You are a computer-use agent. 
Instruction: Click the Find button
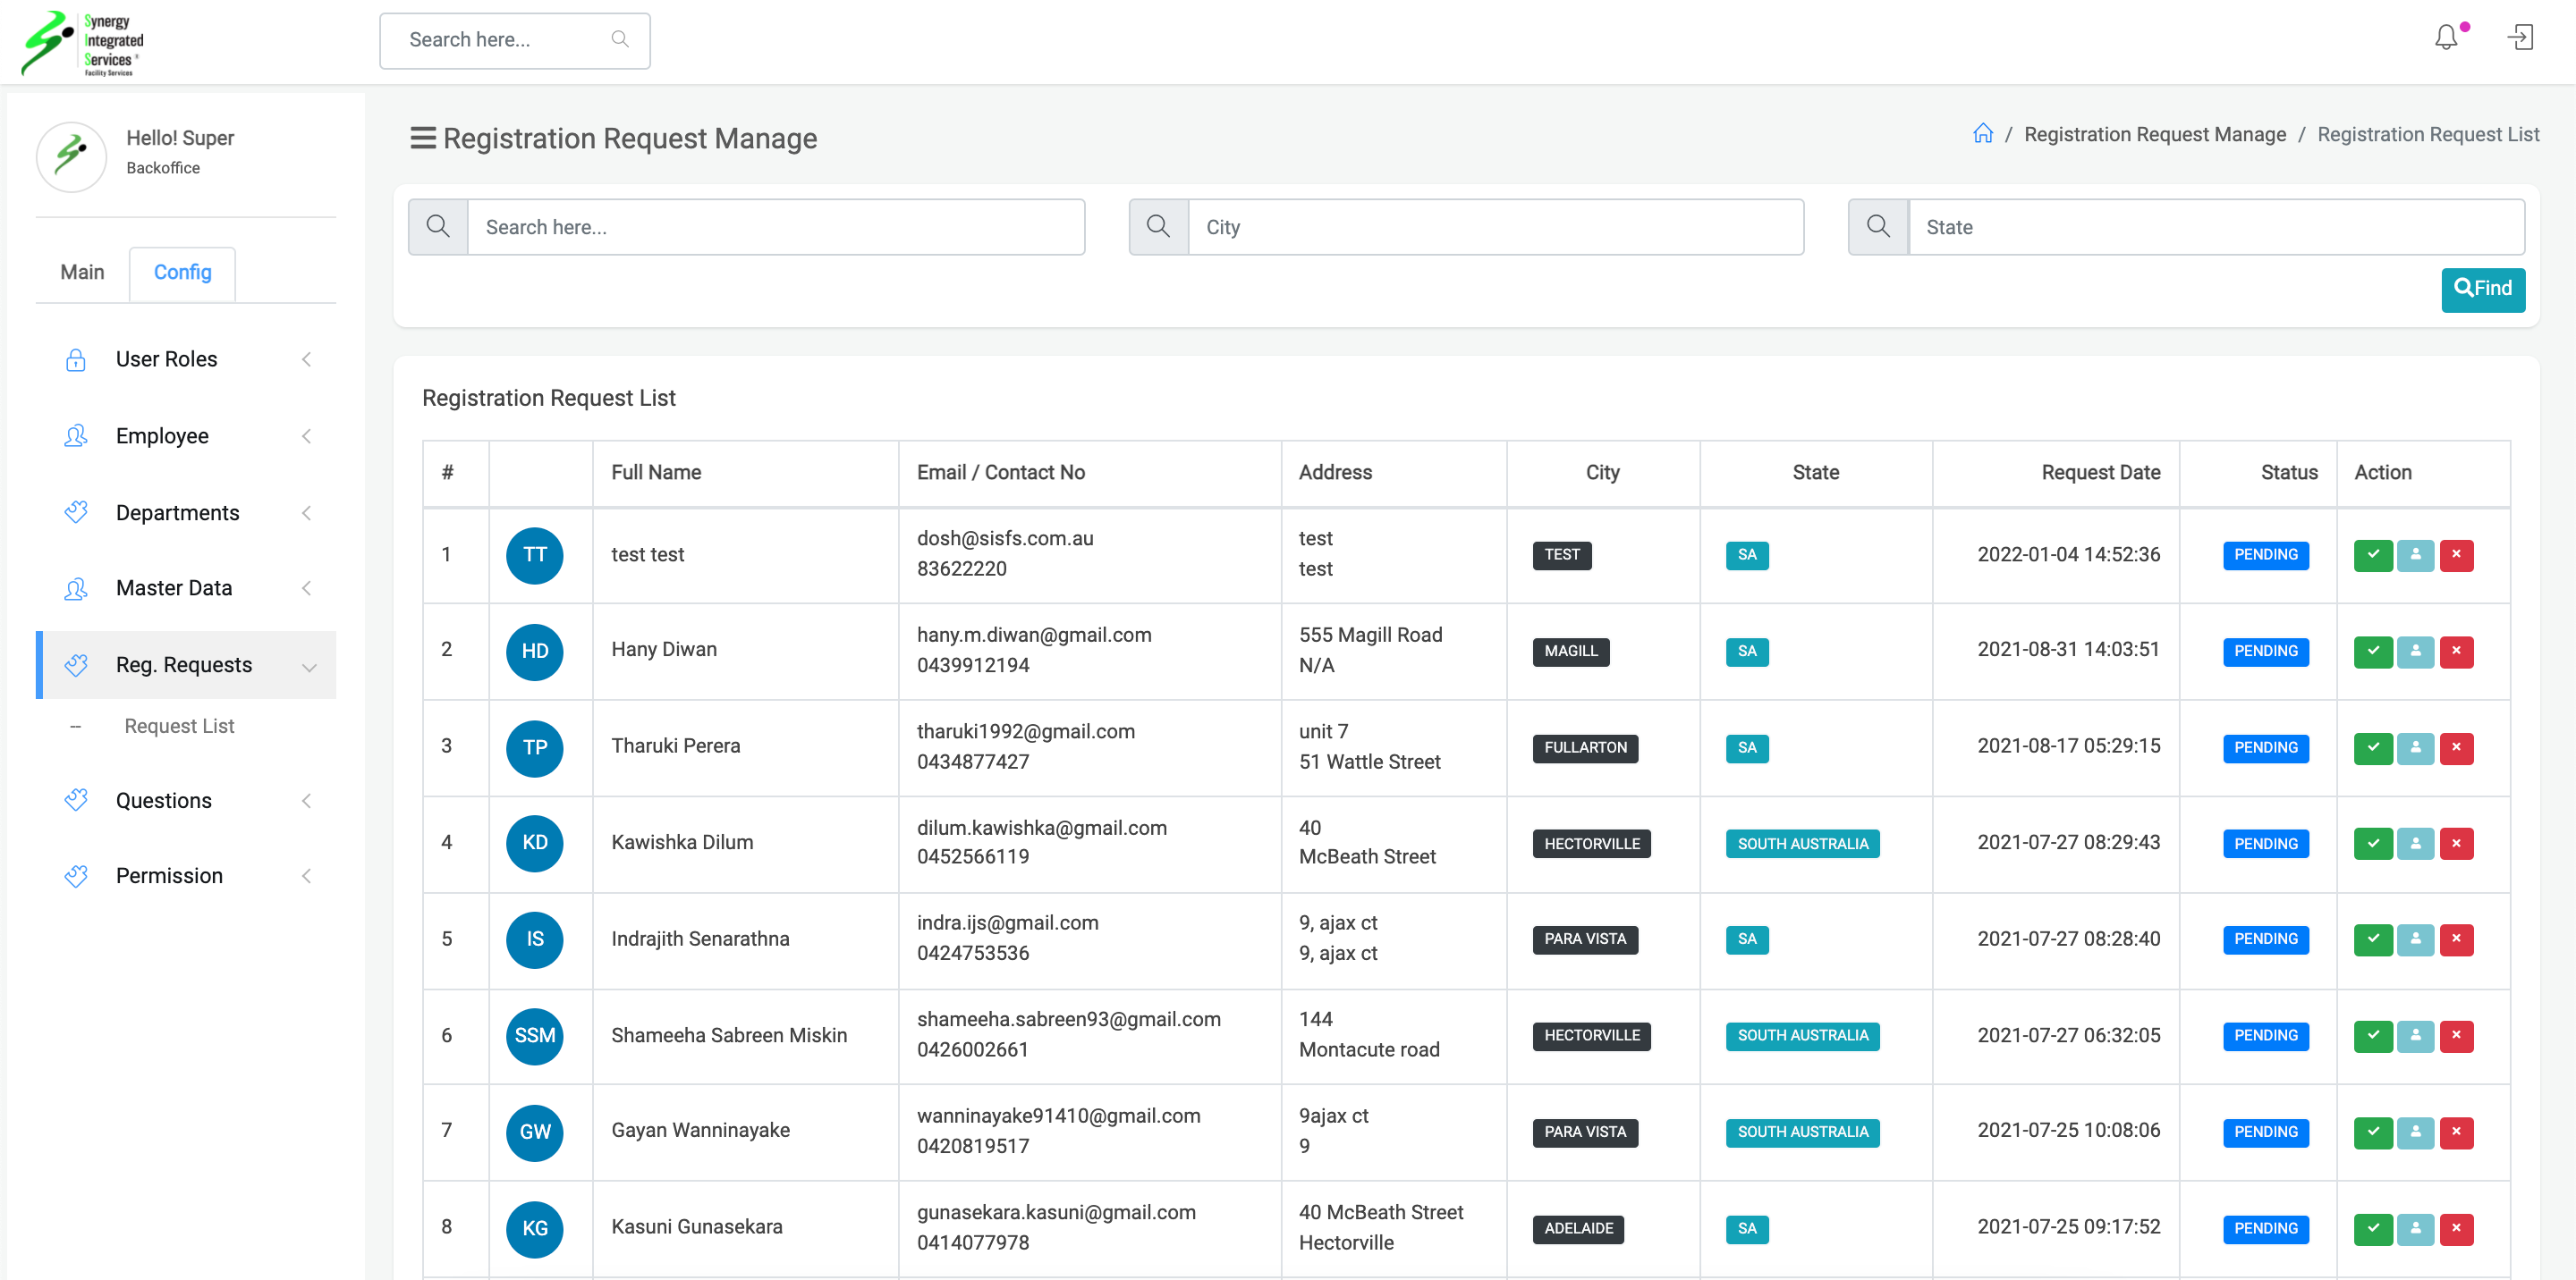2482,289
